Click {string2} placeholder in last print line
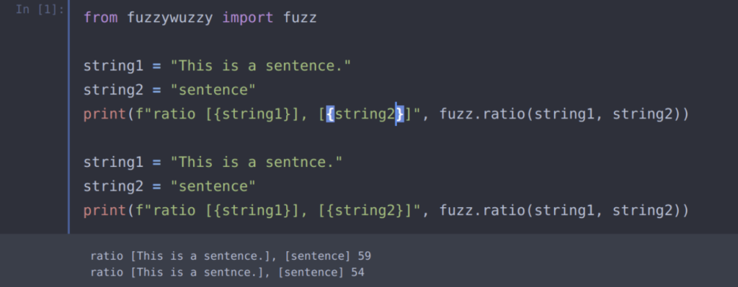 (x=365, y=210)
